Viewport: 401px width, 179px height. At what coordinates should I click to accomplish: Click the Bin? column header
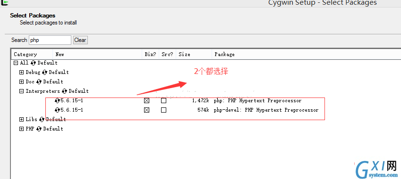[x=150, y=54]
